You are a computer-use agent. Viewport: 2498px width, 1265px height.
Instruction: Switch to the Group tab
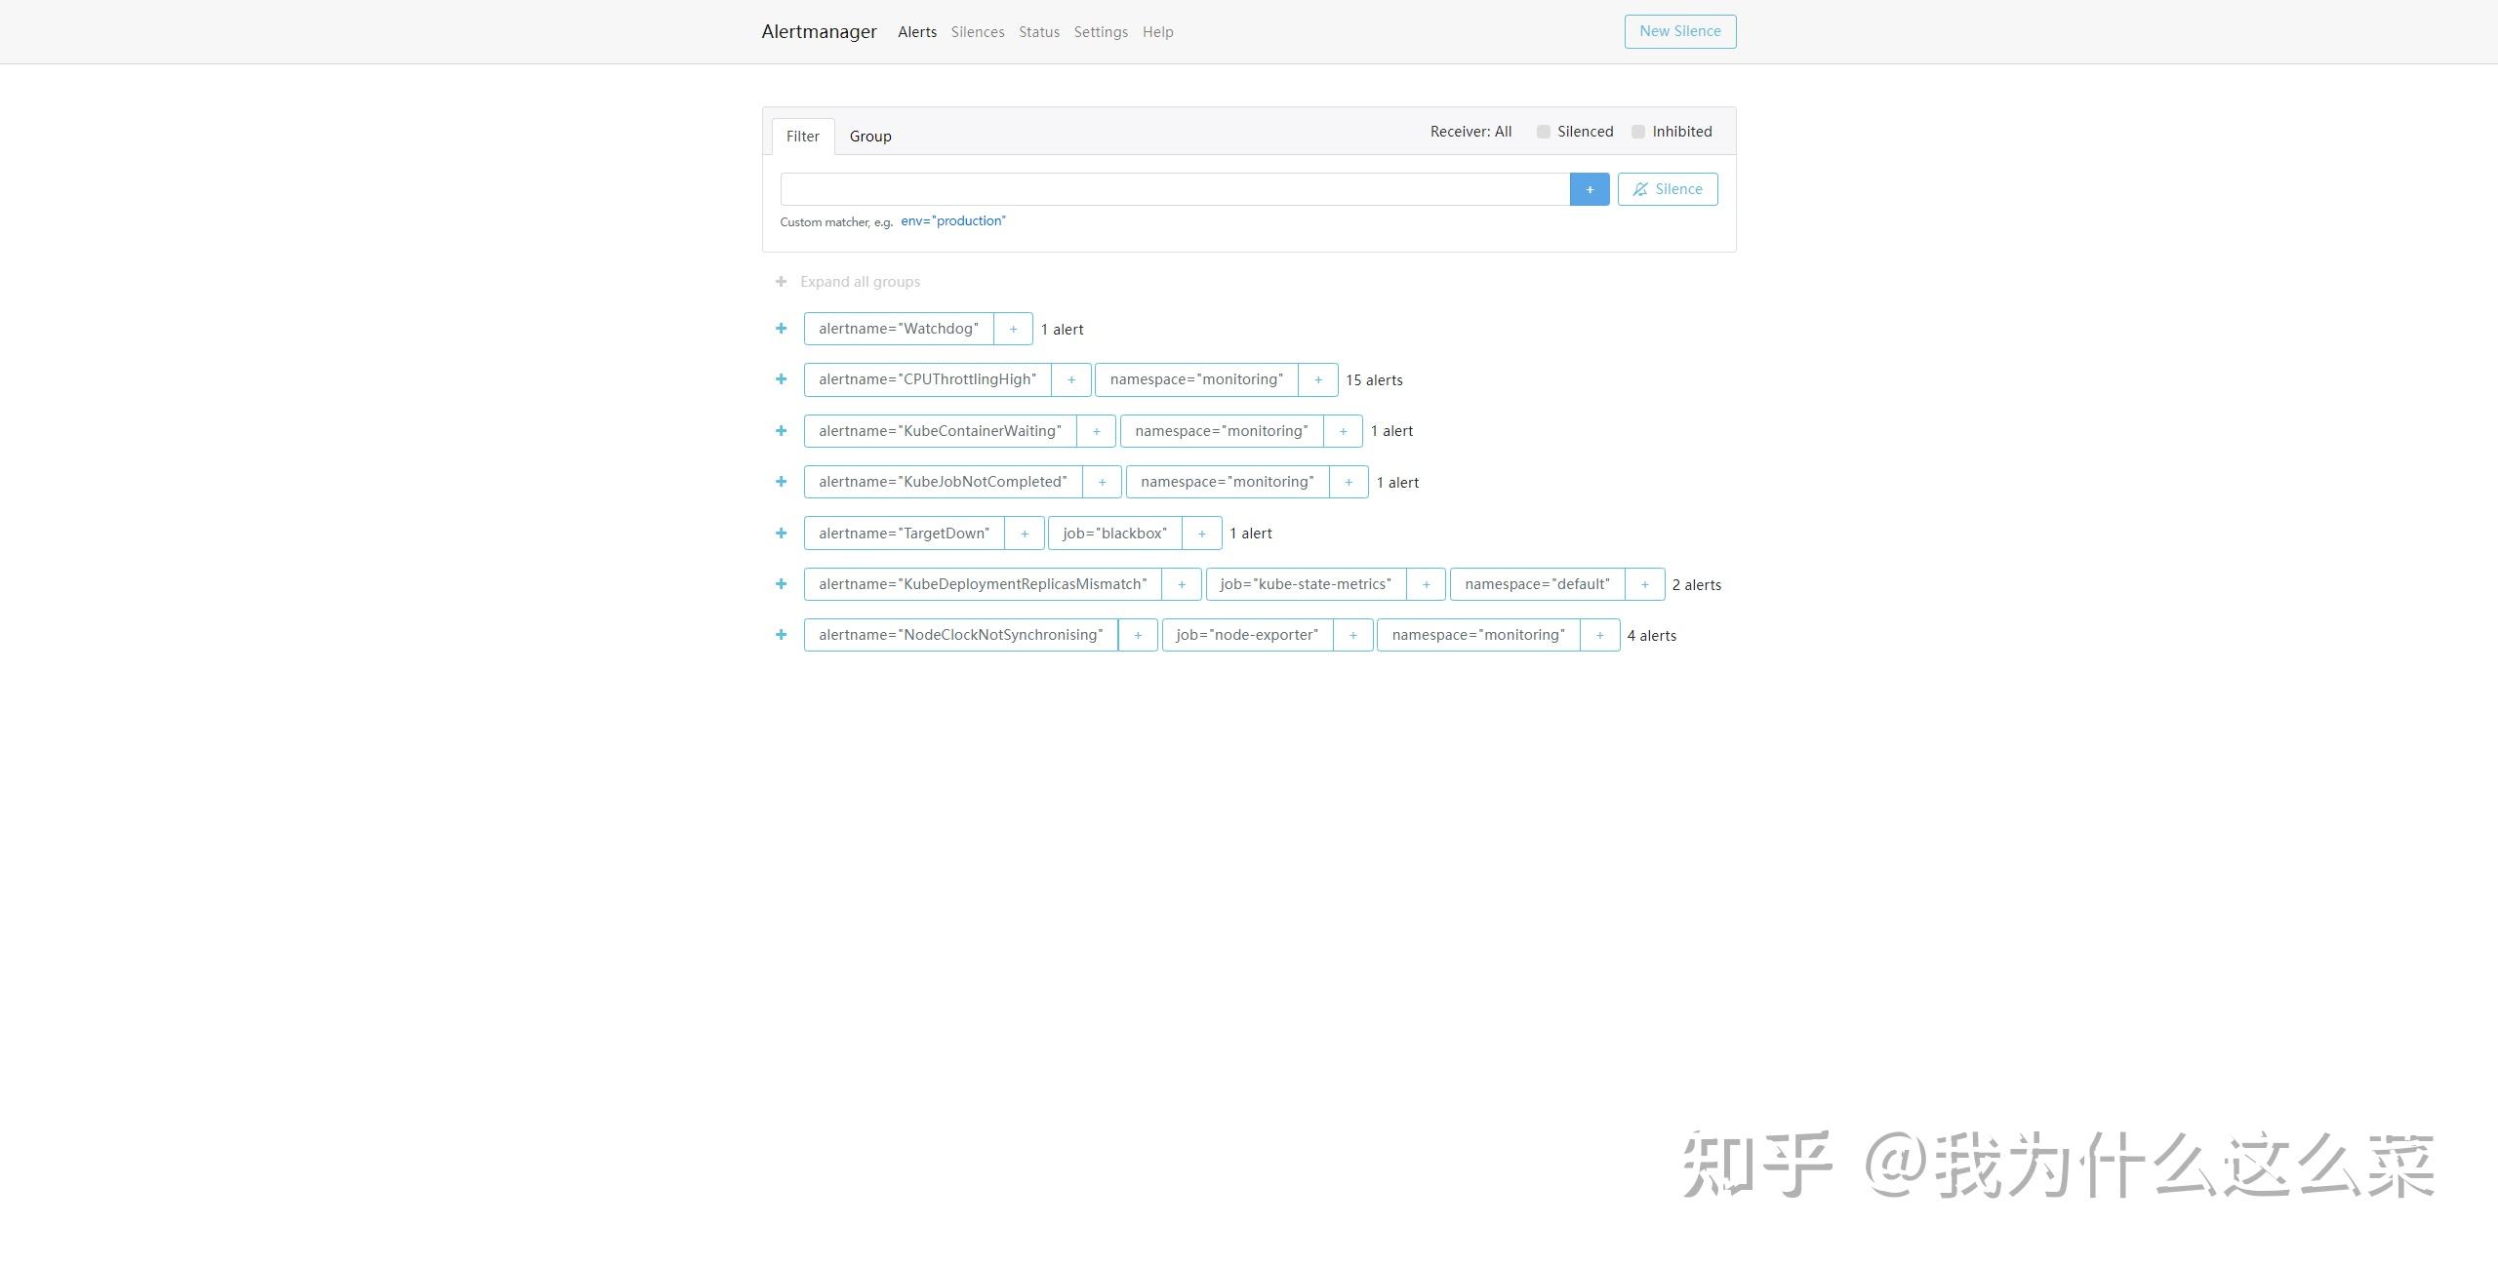click(869, 136)
